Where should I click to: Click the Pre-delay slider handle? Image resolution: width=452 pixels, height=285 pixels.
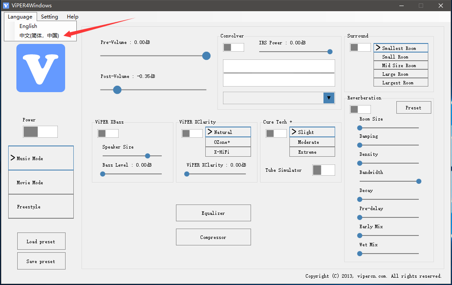coord(360,217)
